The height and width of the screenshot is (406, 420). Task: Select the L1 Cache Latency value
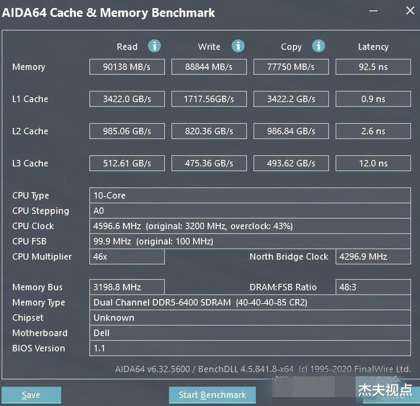click(x=373, y=99)
